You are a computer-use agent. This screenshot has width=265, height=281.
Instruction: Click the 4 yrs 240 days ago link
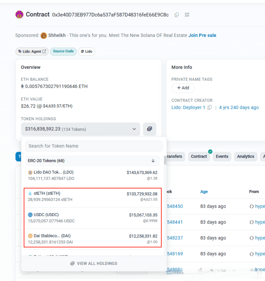[x=239, y=107]
